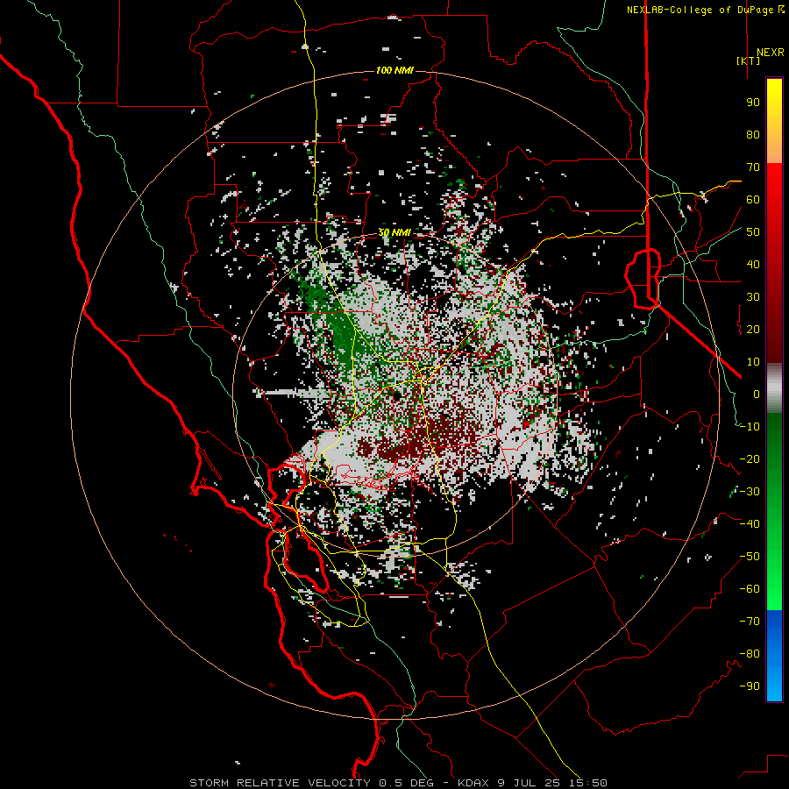This screenshot has height=789, width=789.
Task: Click the 50 NMI range ring label
Action: pos(394,232)
